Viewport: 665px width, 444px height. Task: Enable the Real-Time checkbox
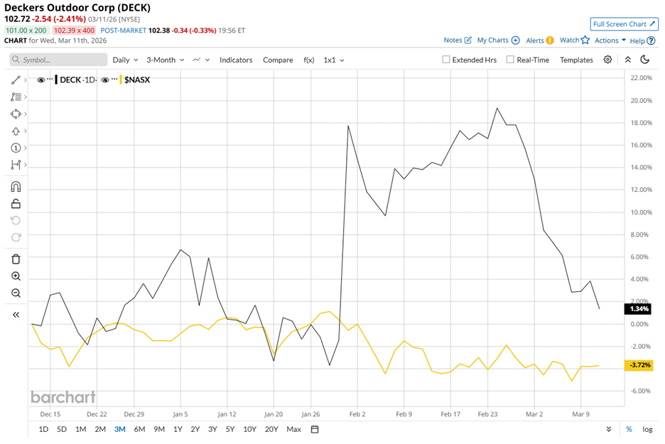510,60
